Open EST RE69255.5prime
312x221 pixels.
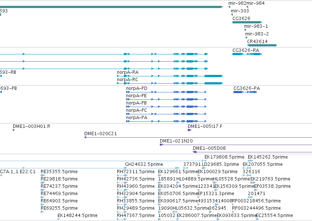coord(59,209)
